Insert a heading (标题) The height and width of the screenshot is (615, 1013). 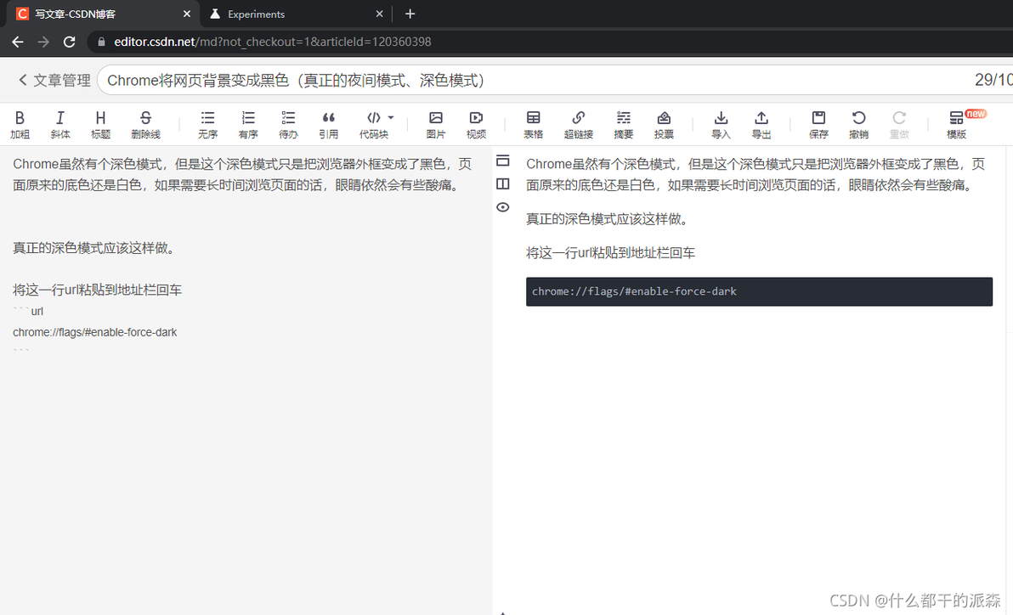100,125
